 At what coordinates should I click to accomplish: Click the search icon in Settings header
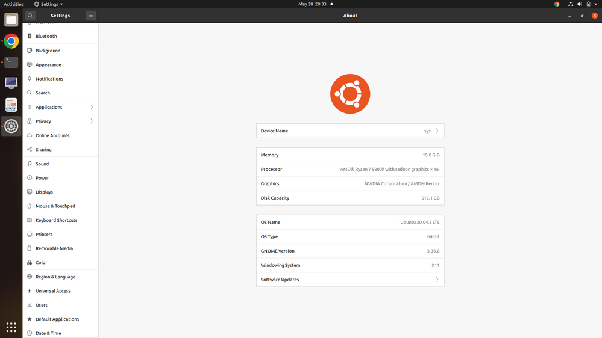[30, 16]
